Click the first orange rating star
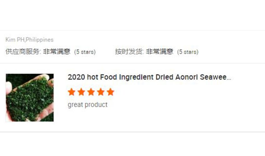Screen dimensions: 265x156 [x=71, y=92]
